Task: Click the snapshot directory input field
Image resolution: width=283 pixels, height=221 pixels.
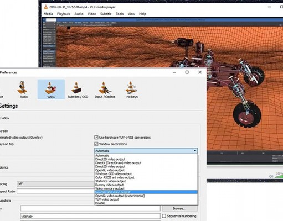Action: click(x=90, y=208)
